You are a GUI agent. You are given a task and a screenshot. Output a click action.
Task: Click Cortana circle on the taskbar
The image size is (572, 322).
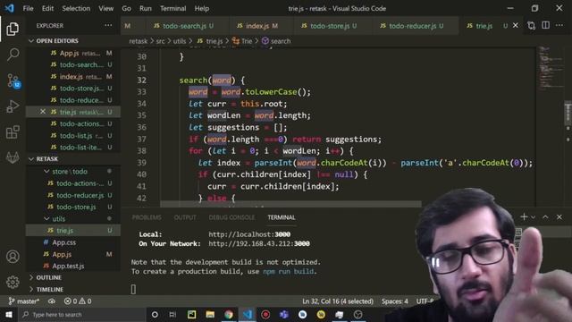pos(155,314)
